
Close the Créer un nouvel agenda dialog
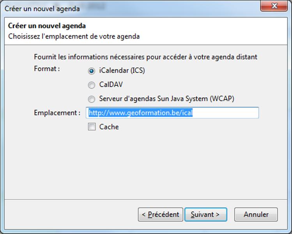[274, 6]
